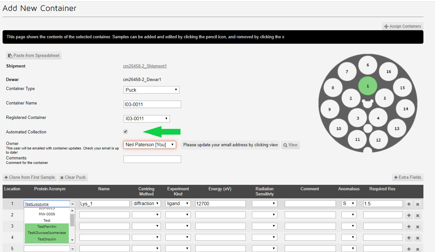Click the Extra Fields button

click(x=407, y=177)
